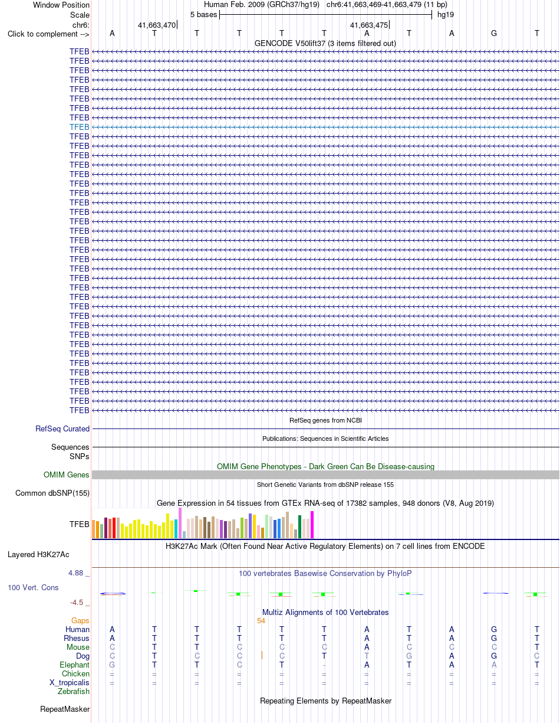Click the gap count '54' in the Gaps row
560x723 pixels.
(x=261, y=621)
